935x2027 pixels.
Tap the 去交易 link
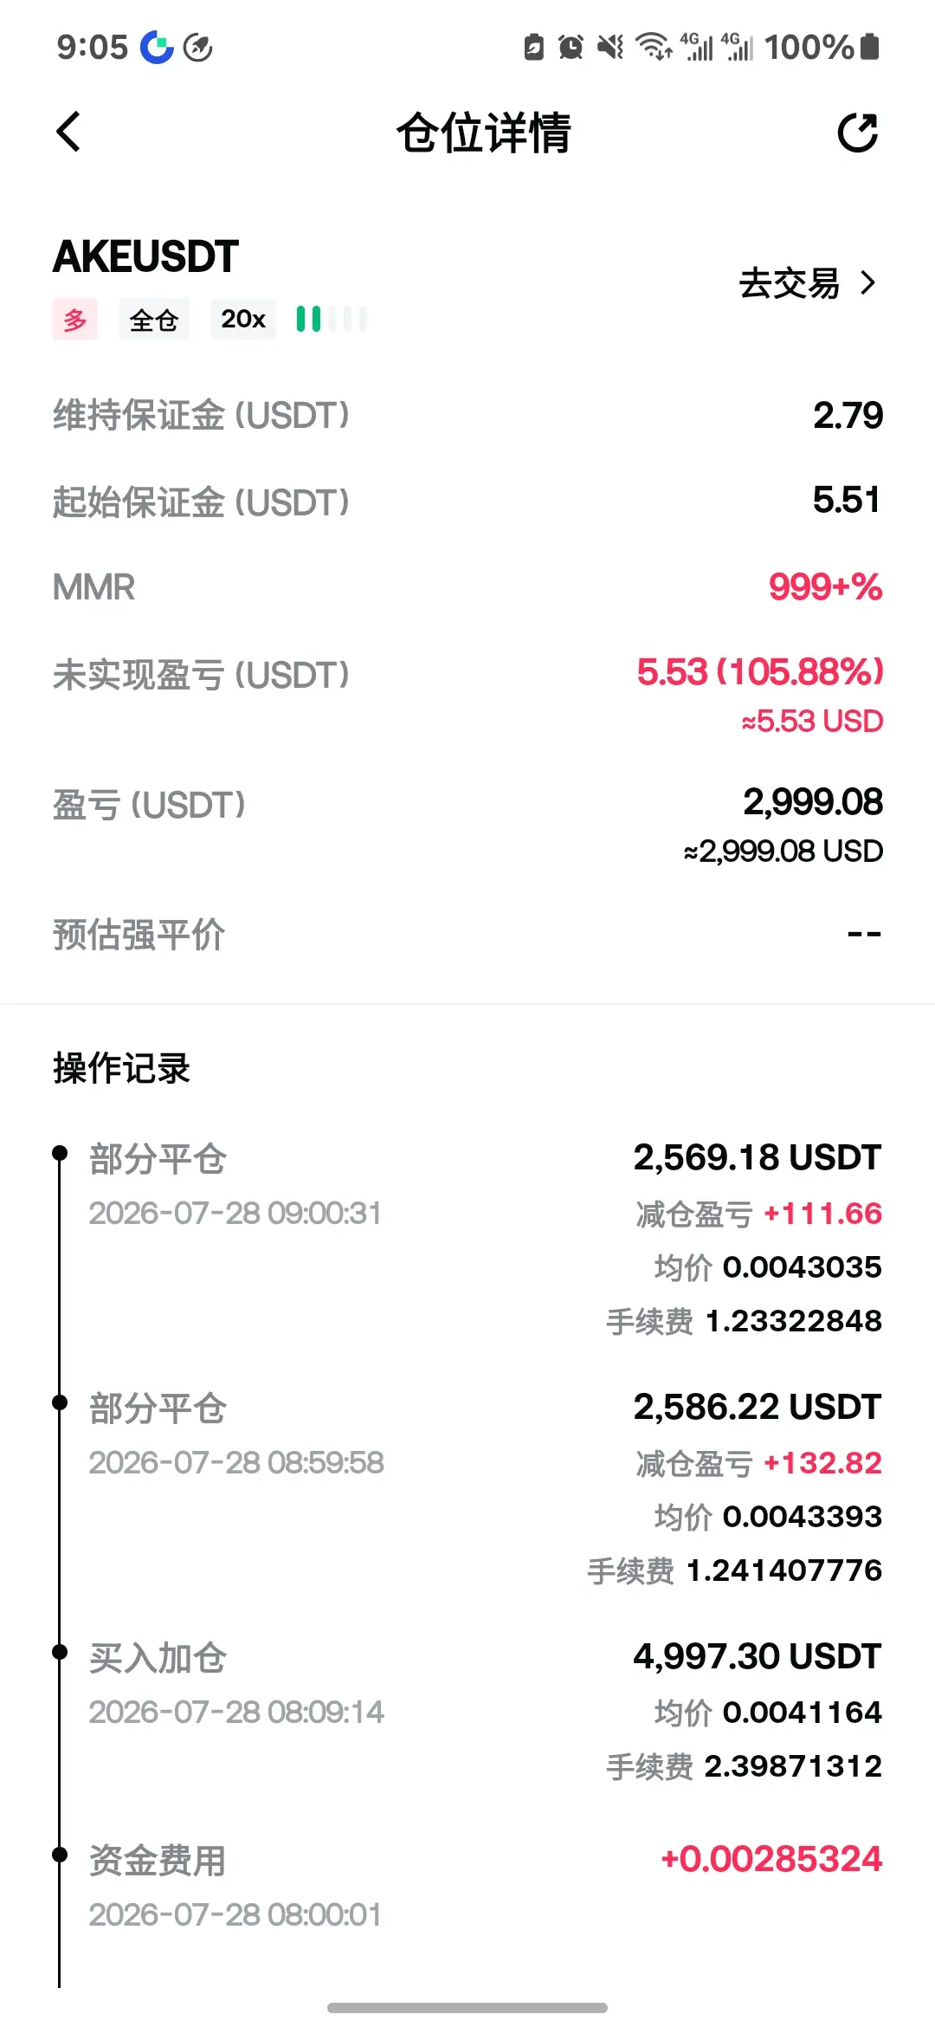point(789,282)
